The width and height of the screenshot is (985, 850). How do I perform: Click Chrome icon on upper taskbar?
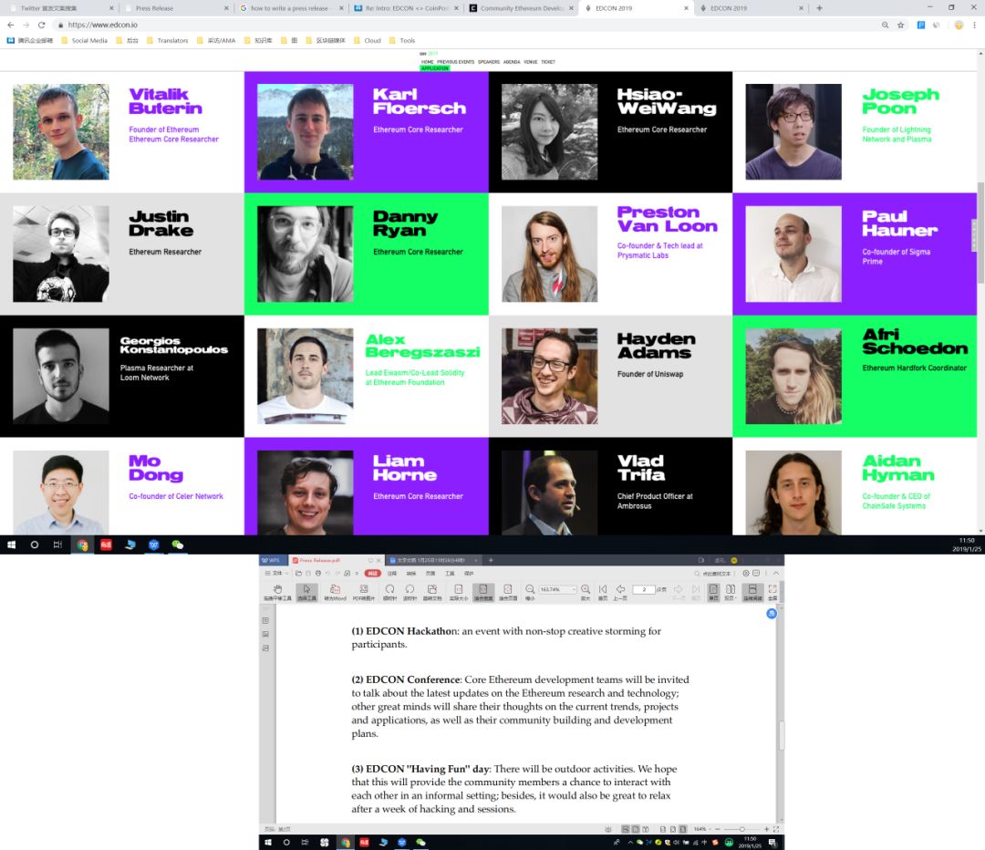tap(82, 544)
